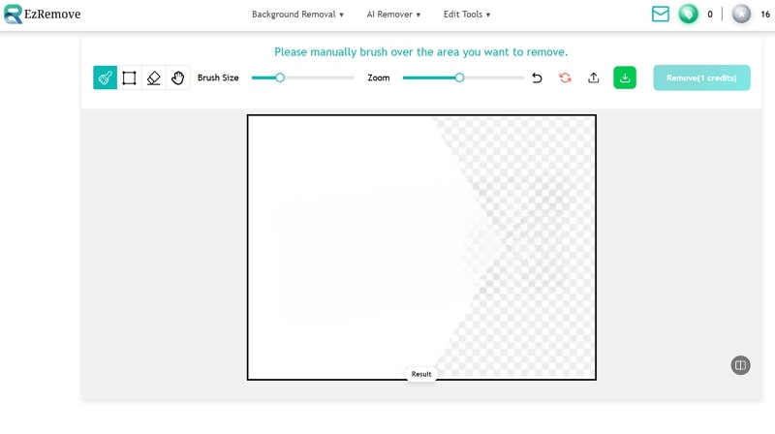Select the brush tool icon
The image size is (775, 434).
(105, 77)
